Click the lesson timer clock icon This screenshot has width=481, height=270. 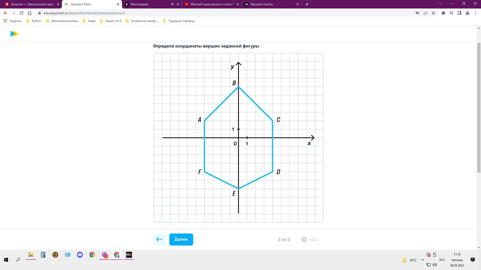point(304,239)
